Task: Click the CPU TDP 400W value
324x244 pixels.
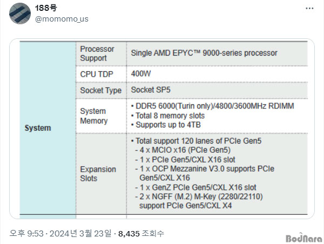Action: (x=141, y=73)
